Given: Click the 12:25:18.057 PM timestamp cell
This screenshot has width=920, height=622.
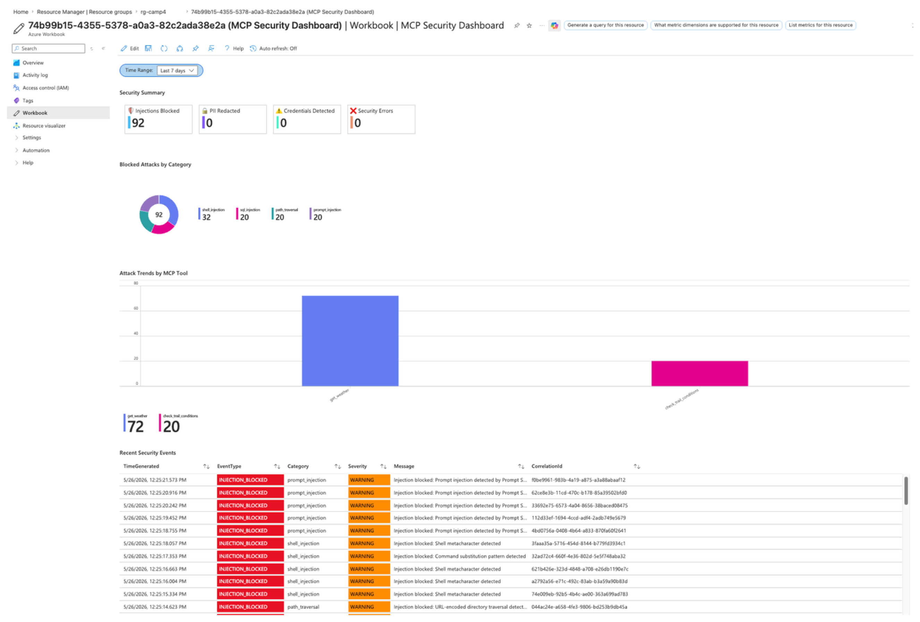Looking at the screenshot, I should [155, 543].
